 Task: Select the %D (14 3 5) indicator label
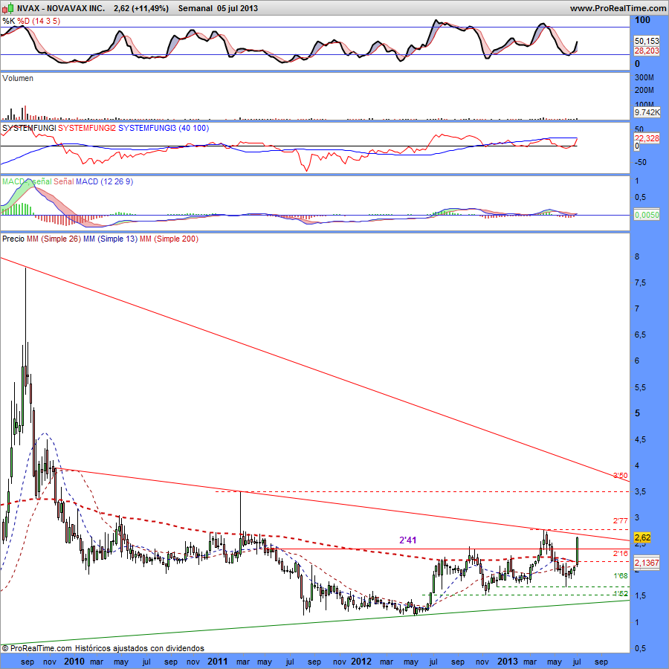coord(39,21)
